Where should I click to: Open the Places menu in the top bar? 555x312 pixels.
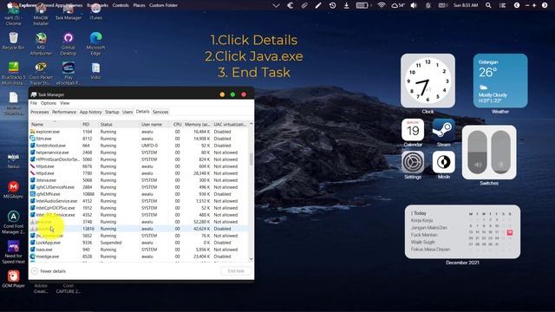point(139,5)
